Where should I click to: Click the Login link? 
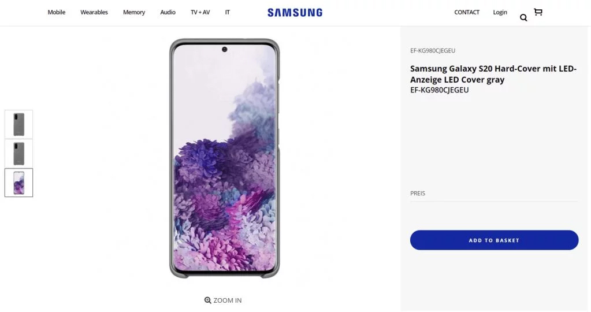click(500, 12)
